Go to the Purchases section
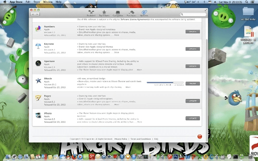The width and height of the screenshot is (258, 161). (131, 14)
